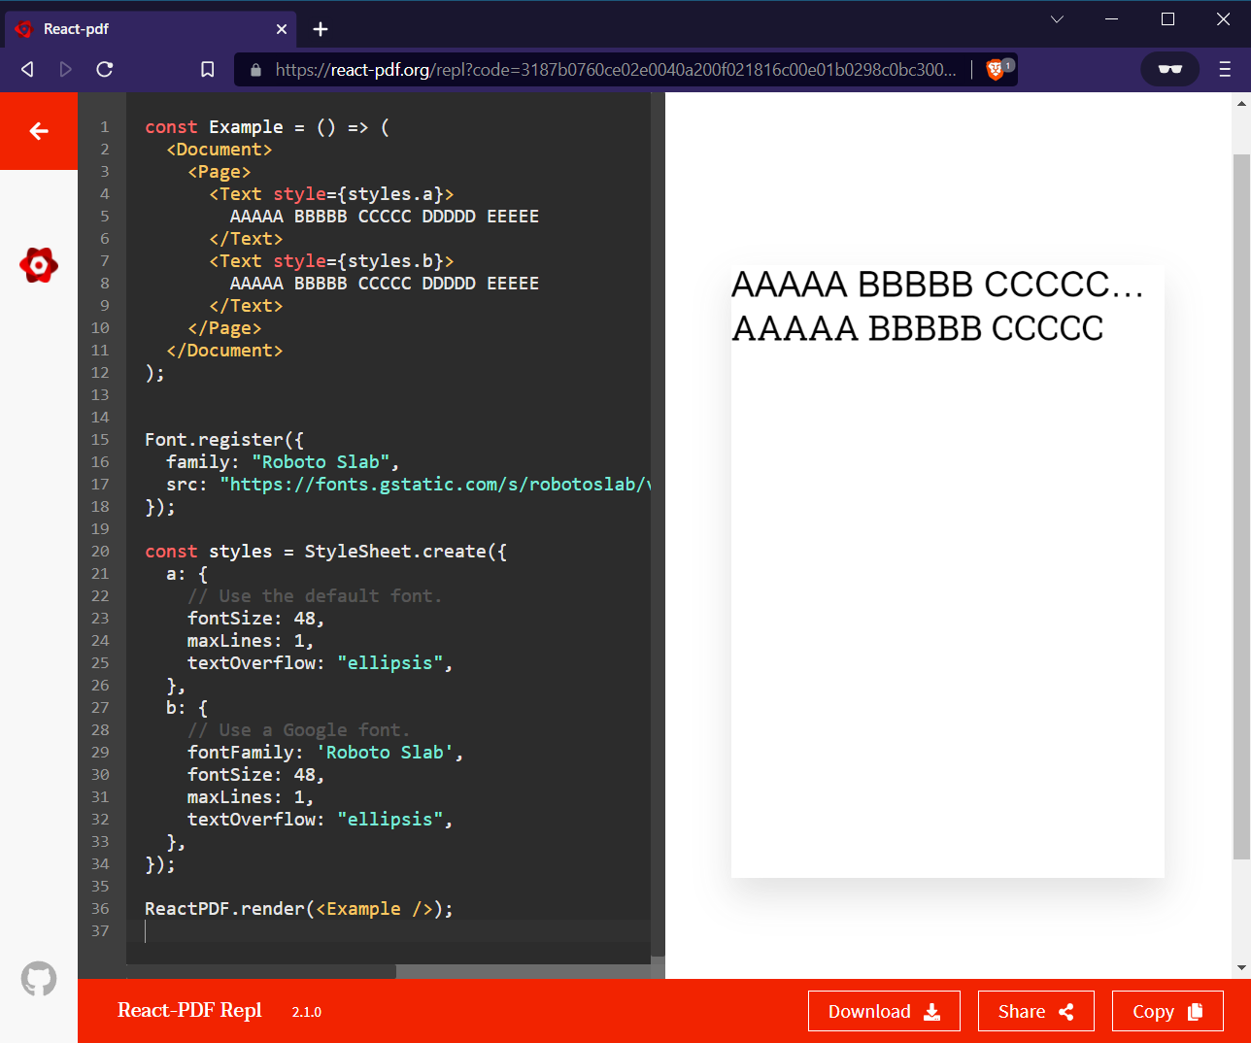Click the share icon next to Share label
This screenshot has height=1043, width=1251.
pyautogui.click(x=1065, y=1010)
